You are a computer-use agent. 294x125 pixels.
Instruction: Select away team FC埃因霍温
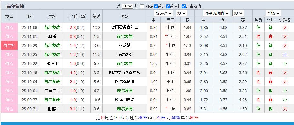click(125, 100)
